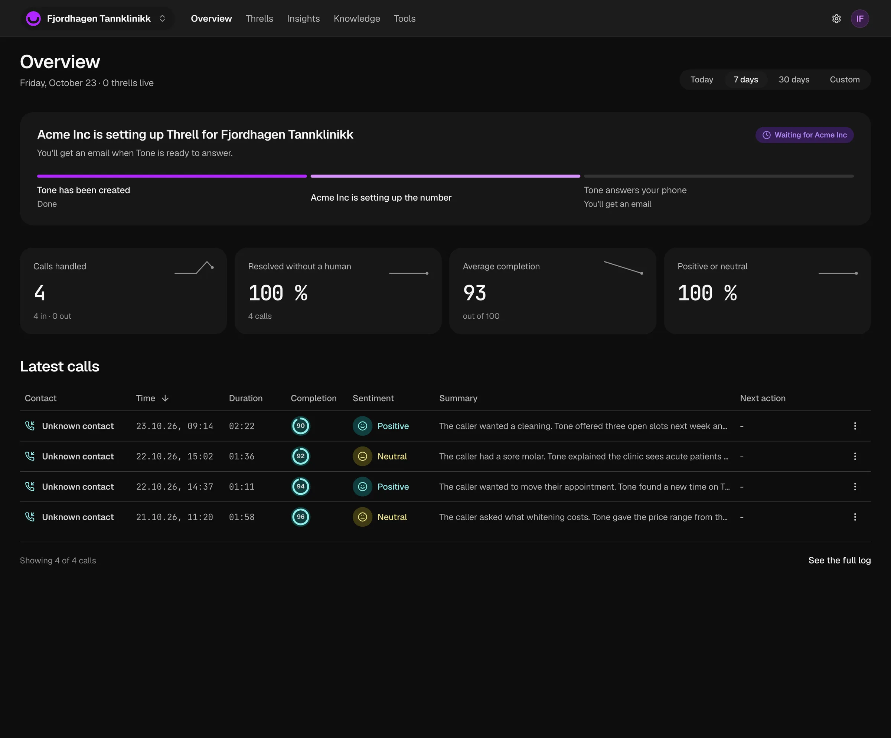
Task: Click the completion ring showing 96
Action: pos(300,517)
